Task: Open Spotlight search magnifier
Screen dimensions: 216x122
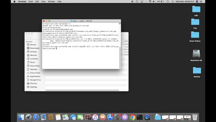Action: 172,1
